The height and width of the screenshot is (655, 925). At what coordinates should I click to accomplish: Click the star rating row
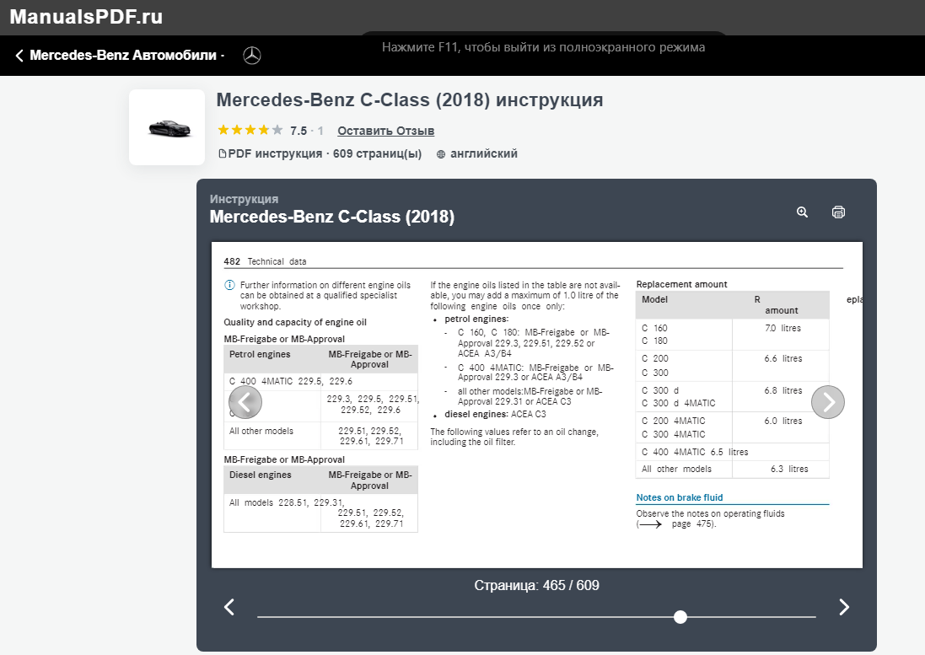pos(250,131)
